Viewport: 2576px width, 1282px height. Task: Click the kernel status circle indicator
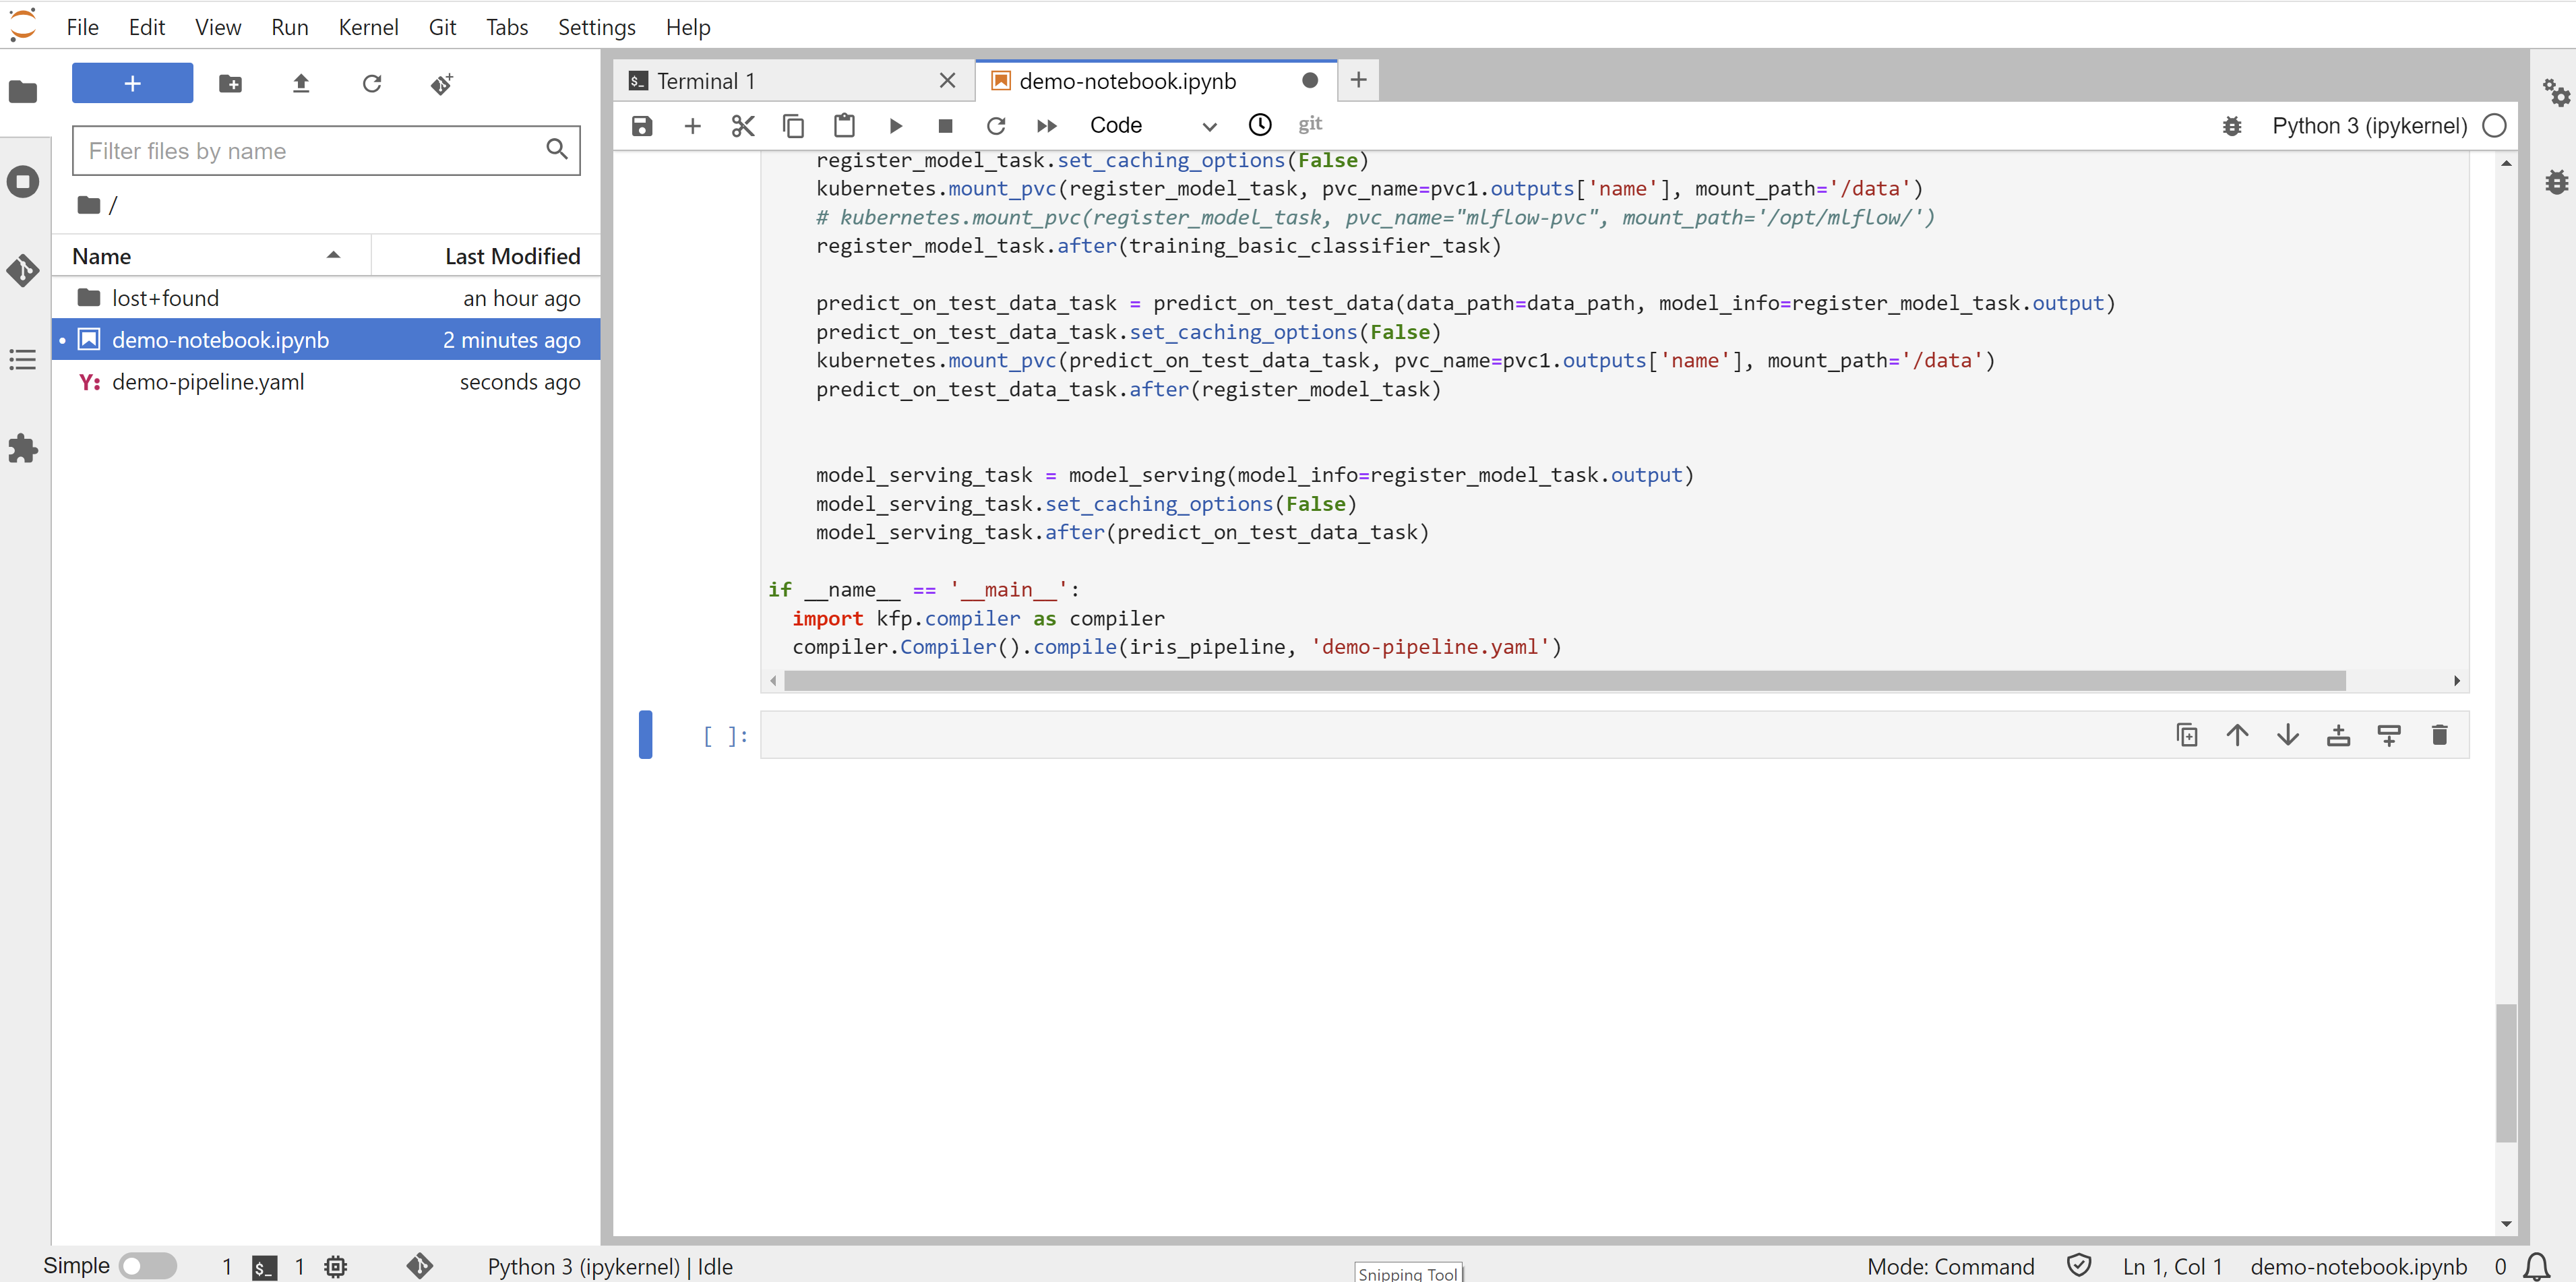[2494, 126]
